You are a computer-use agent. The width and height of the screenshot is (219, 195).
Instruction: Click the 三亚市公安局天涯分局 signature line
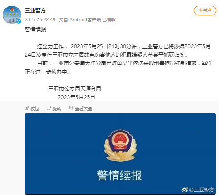[x=75, y=89]
